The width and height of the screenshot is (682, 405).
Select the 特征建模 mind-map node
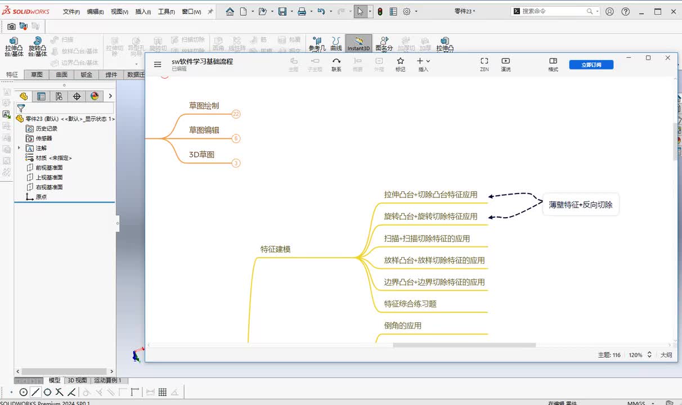click(276, 249)
